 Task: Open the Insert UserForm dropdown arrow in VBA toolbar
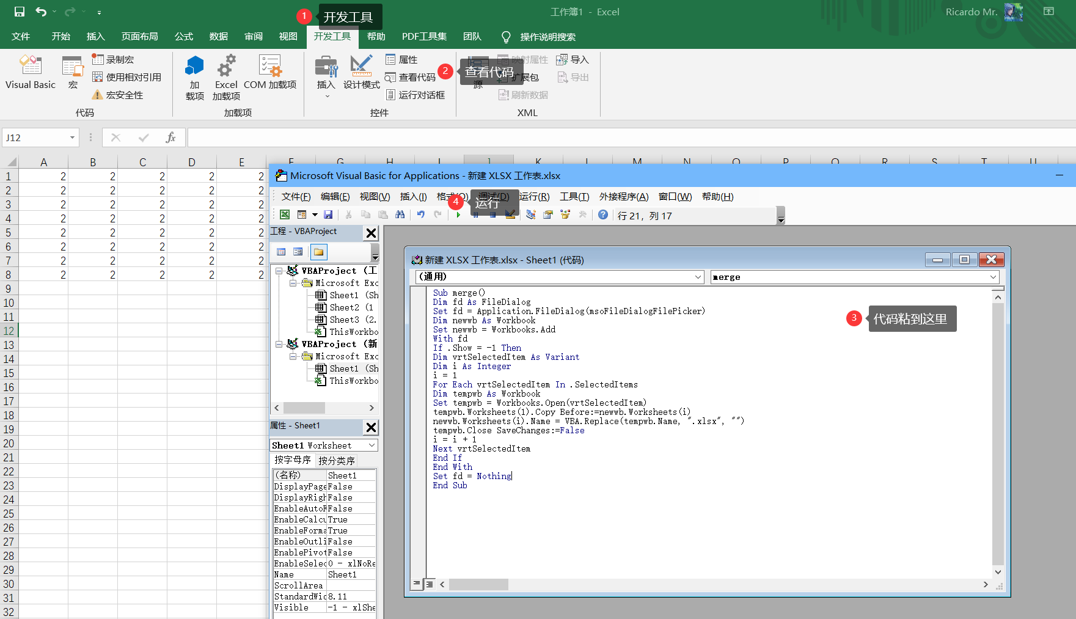tap(315, 214)
